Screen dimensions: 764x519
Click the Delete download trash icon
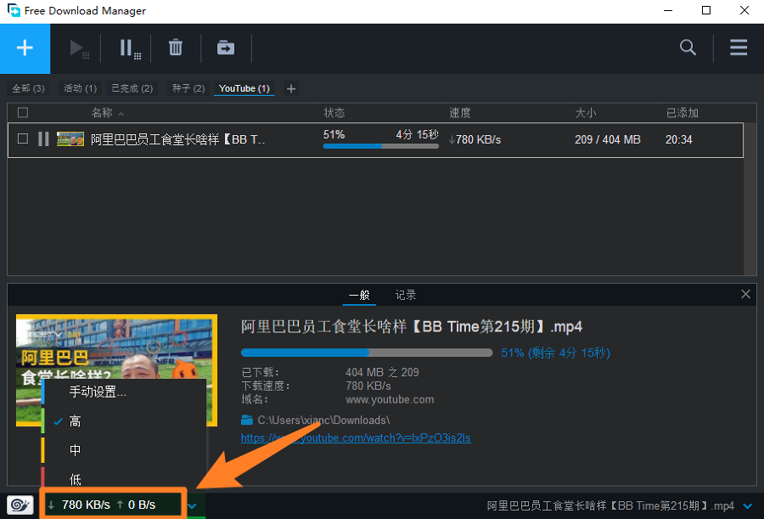tap(175, 48)
